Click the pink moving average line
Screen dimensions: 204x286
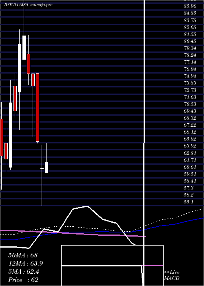73,233
